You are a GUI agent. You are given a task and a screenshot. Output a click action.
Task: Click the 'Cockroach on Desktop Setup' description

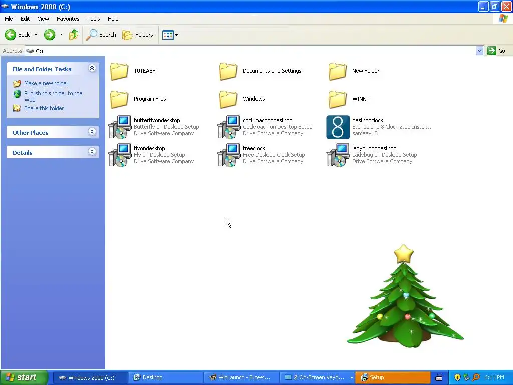pyautogui.click(x=278, y=127)
